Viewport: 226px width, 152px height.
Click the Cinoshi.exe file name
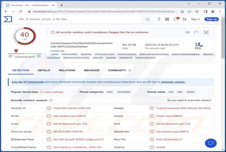57,51
